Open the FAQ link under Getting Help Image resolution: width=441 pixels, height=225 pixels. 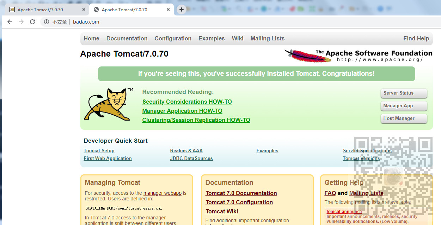[330, 193]
